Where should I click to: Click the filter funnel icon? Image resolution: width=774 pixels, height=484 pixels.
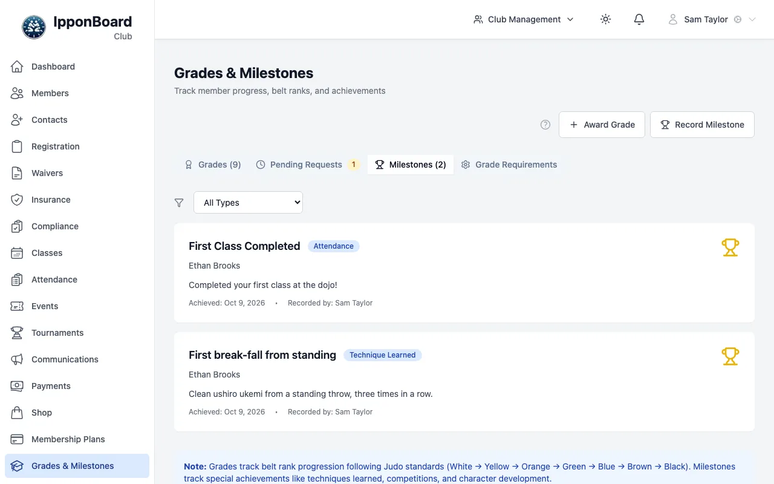(179, 203)
